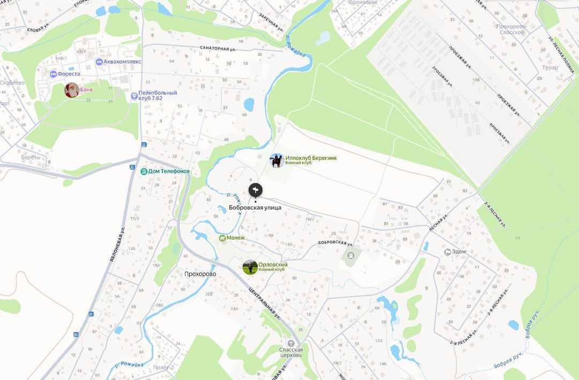Select the black Бобровская улица signpost pin
The height and width of the screenshot is (380, 579).
(256, 191)
